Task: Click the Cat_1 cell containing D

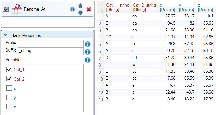Action: point(118,57)
